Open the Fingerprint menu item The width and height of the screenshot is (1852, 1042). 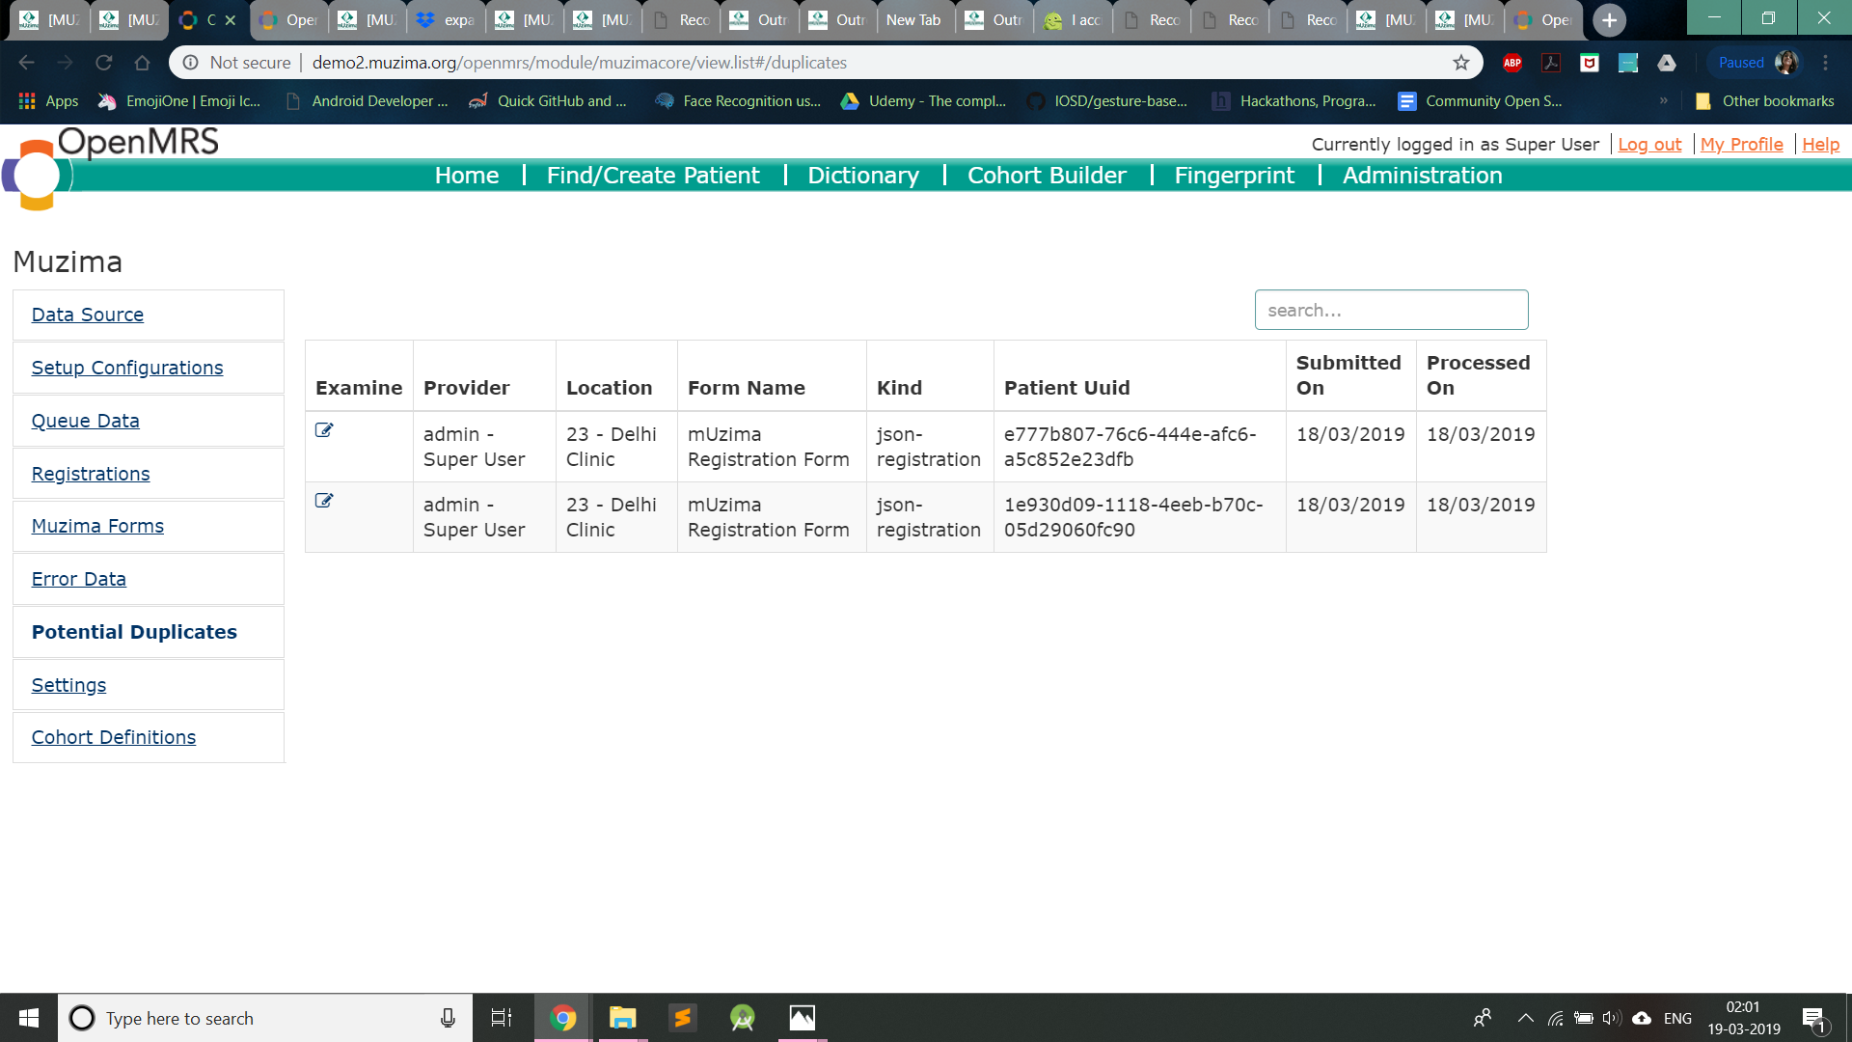point(1235,176)
